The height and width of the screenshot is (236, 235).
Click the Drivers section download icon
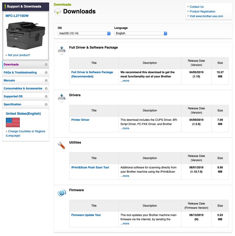62,97
